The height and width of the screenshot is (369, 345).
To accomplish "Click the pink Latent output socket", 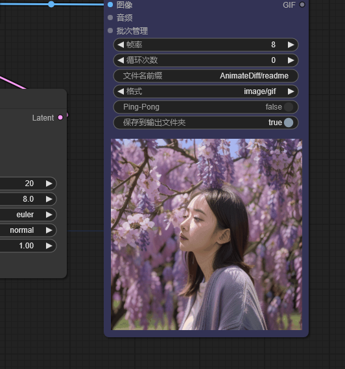I will point(60,117).
